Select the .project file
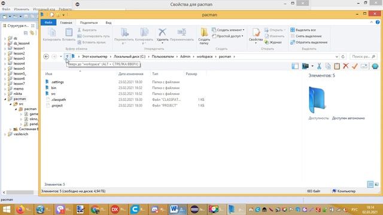Viewport: 383px width, 215px height. [57, 106]
